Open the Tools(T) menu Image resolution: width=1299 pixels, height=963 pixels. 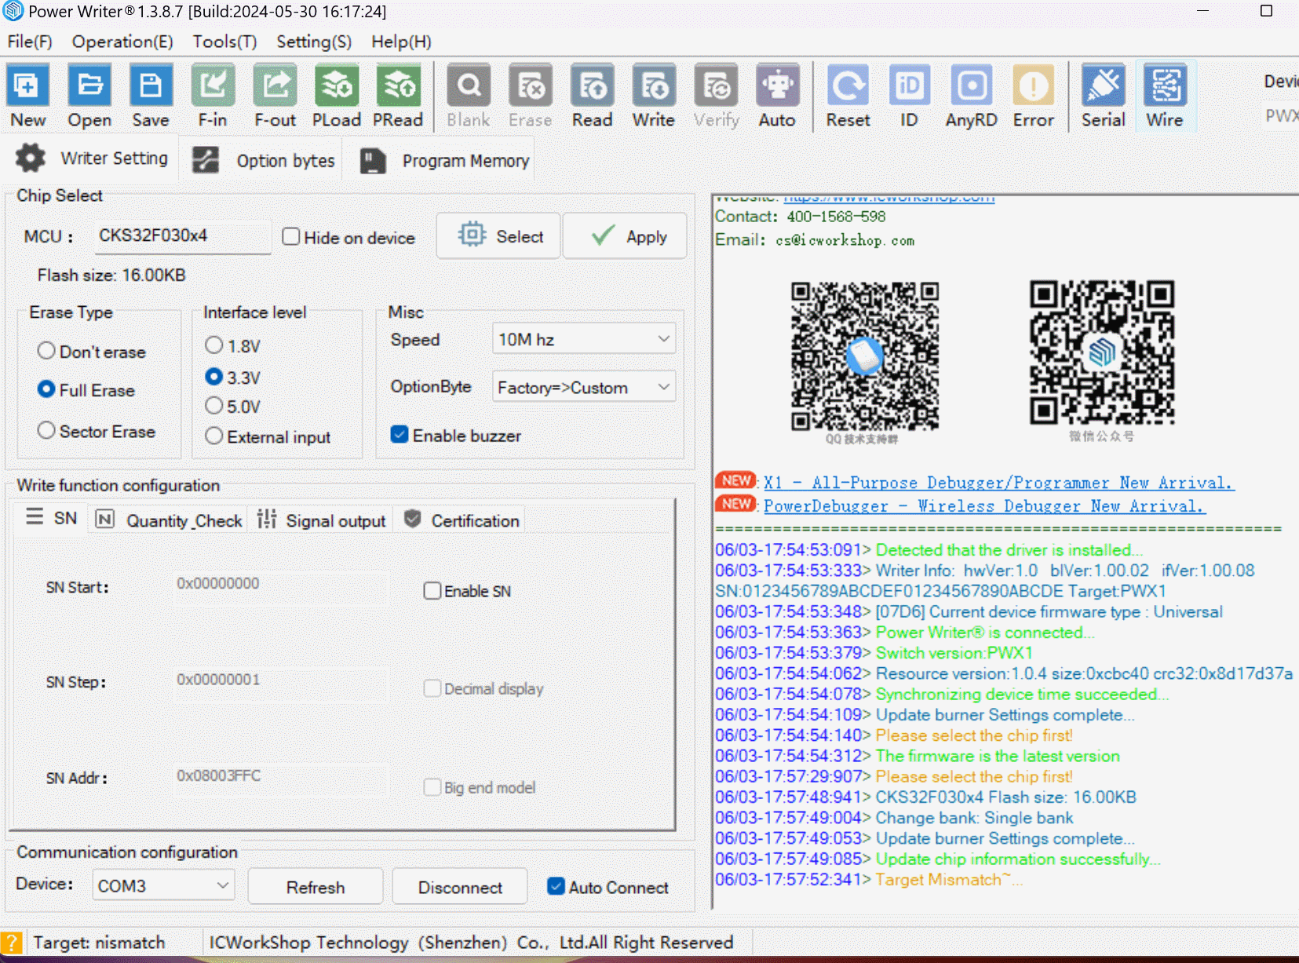click(224, 42)
